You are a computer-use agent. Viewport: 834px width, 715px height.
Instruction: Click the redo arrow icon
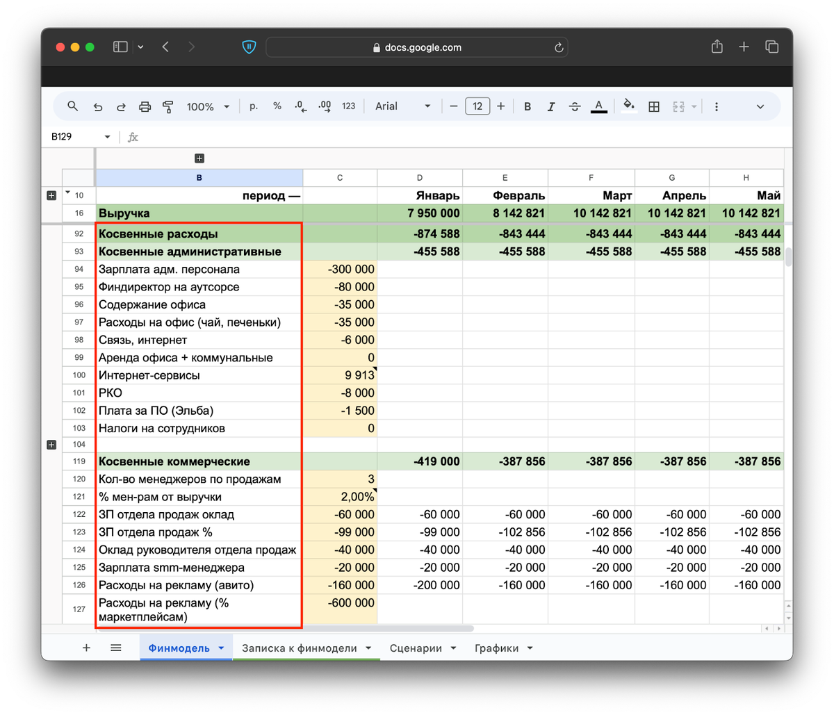pos(121,106)
